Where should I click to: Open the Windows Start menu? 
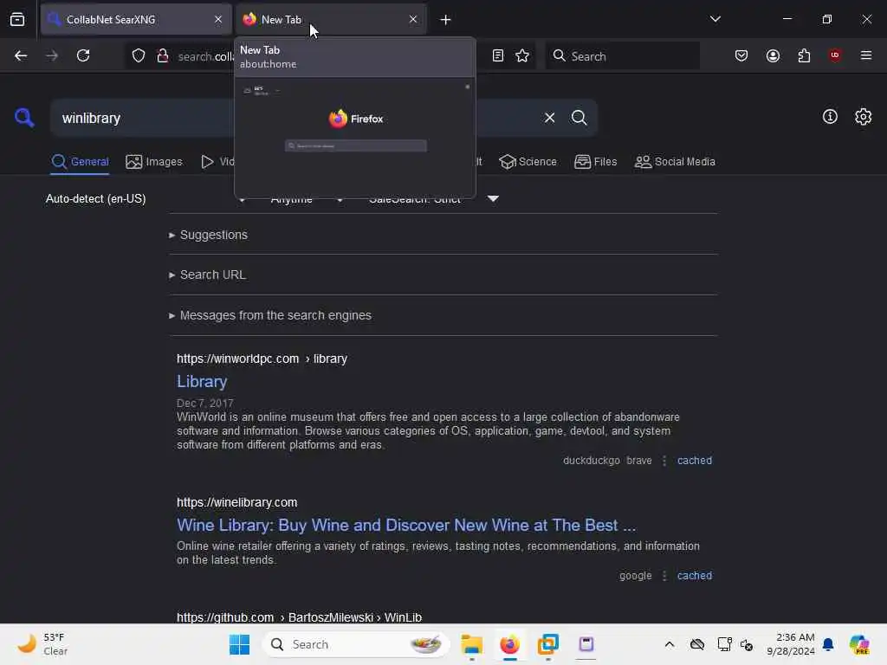[x=239, y=644]
